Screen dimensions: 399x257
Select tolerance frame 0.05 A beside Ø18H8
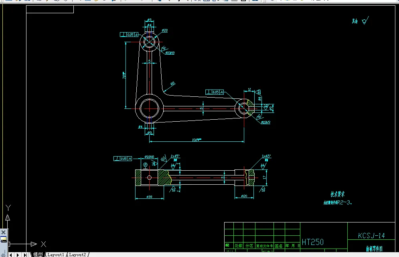coord(123,159)
